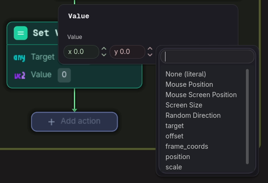Screen dimensions: 268x183
Task: Click the dropdown search text box
Action: (207, 57)
